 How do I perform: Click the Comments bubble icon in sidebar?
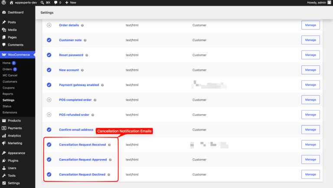4,45
